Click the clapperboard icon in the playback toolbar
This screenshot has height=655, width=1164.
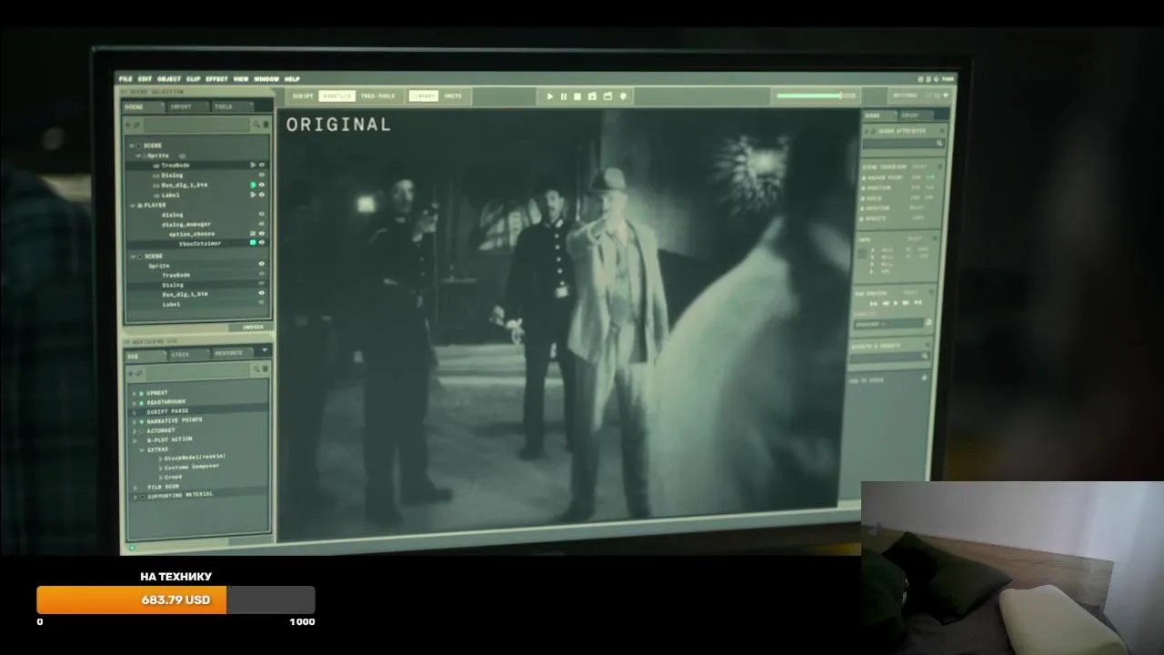pyautogui.click(x=607, y=96)
